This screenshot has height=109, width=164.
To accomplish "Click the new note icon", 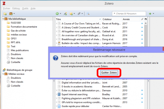I will pos(71,13).
